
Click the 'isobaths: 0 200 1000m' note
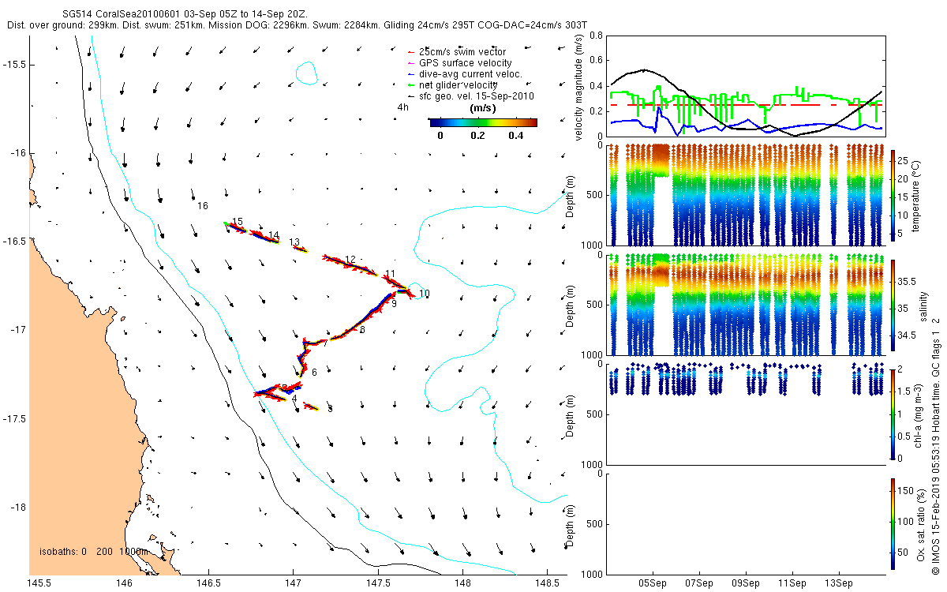coord(94,551)
